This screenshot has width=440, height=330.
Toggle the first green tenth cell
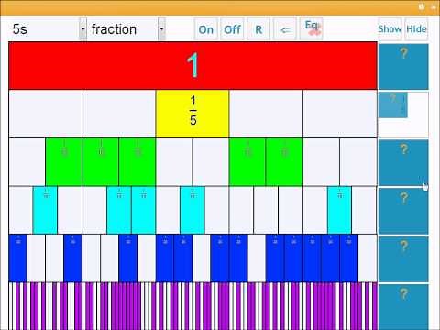(64, 162)
